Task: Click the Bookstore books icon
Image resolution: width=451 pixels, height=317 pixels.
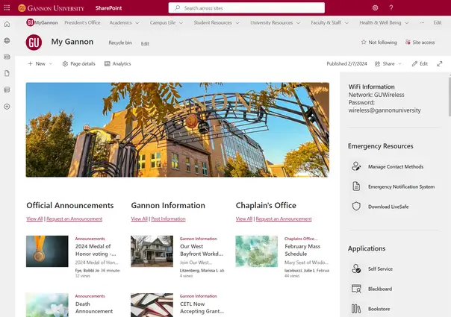Action: 356,309
